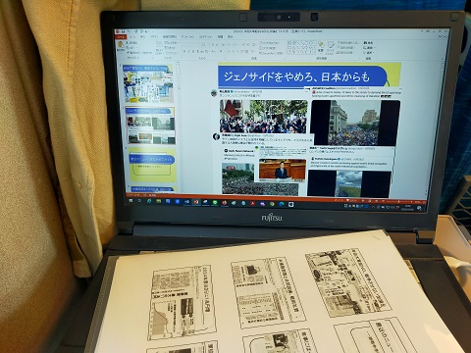
Task: Open the Animations ribbon tab
Action: pyautogui.click(x=187, y=36)
